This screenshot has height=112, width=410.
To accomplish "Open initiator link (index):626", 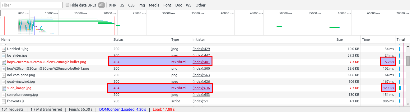I will click(x=201, y=82).
